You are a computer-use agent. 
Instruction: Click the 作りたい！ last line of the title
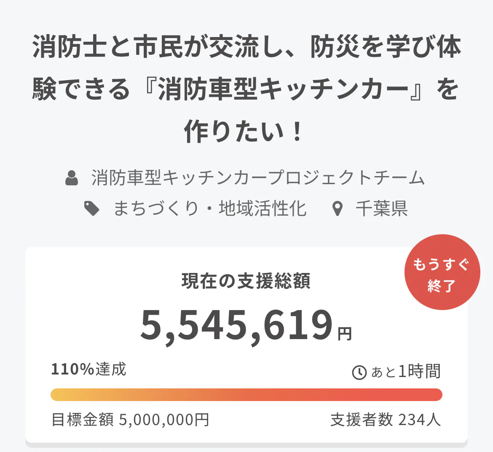click(244, 132)
